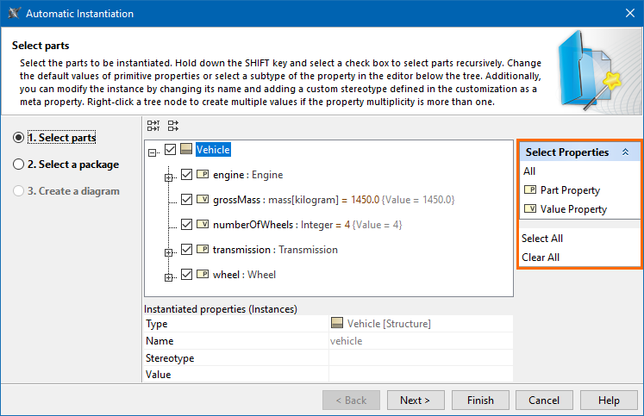Click the Vehicle block icon in tree
The image size is (644, 416).
(186, 149)
